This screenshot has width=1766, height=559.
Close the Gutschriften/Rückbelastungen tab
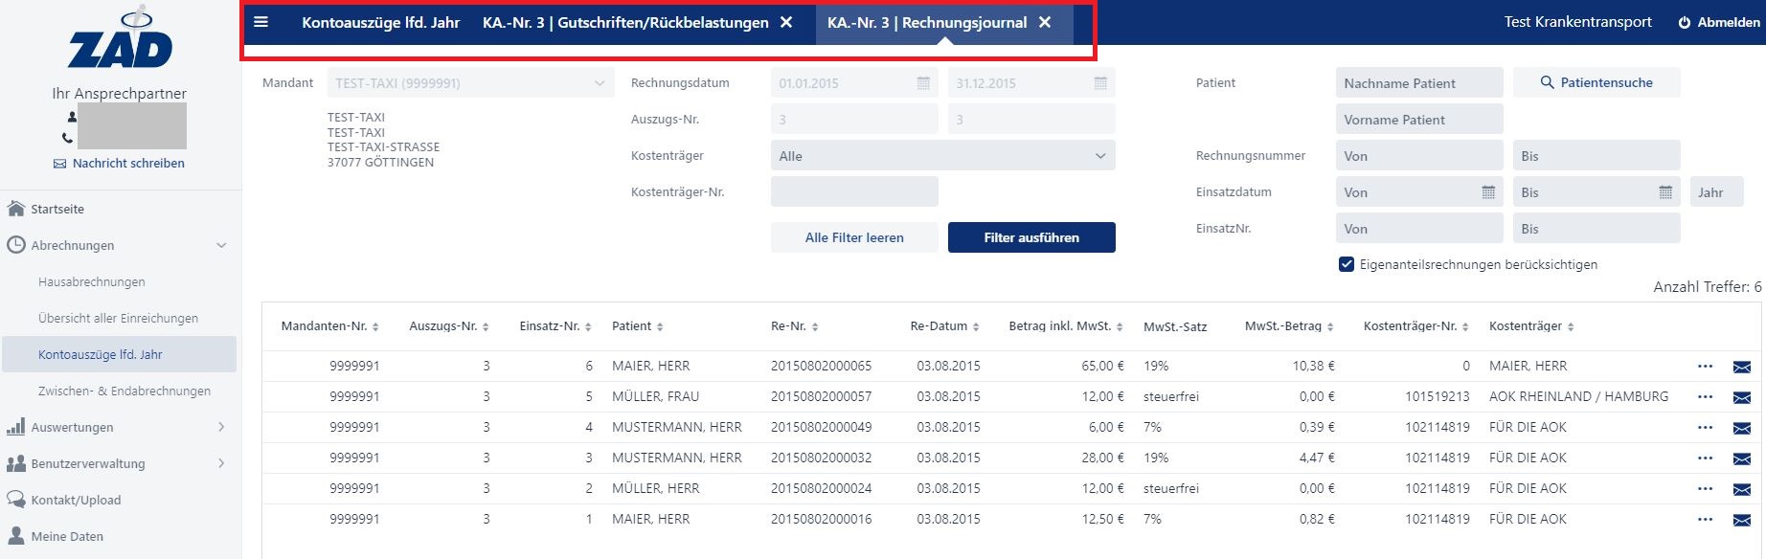(x=786, y=22)
